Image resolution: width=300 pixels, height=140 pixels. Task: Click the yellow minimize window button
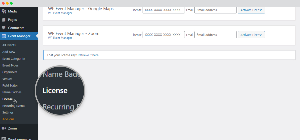pyautogui.click(x=7, y=3)
